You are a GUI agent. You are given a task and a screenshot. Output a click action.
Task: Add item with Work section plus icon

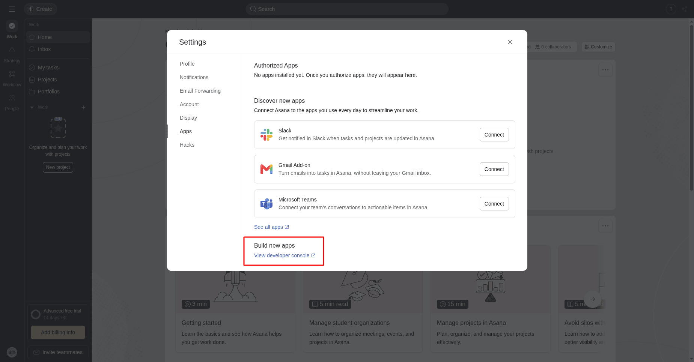[83, 107]
